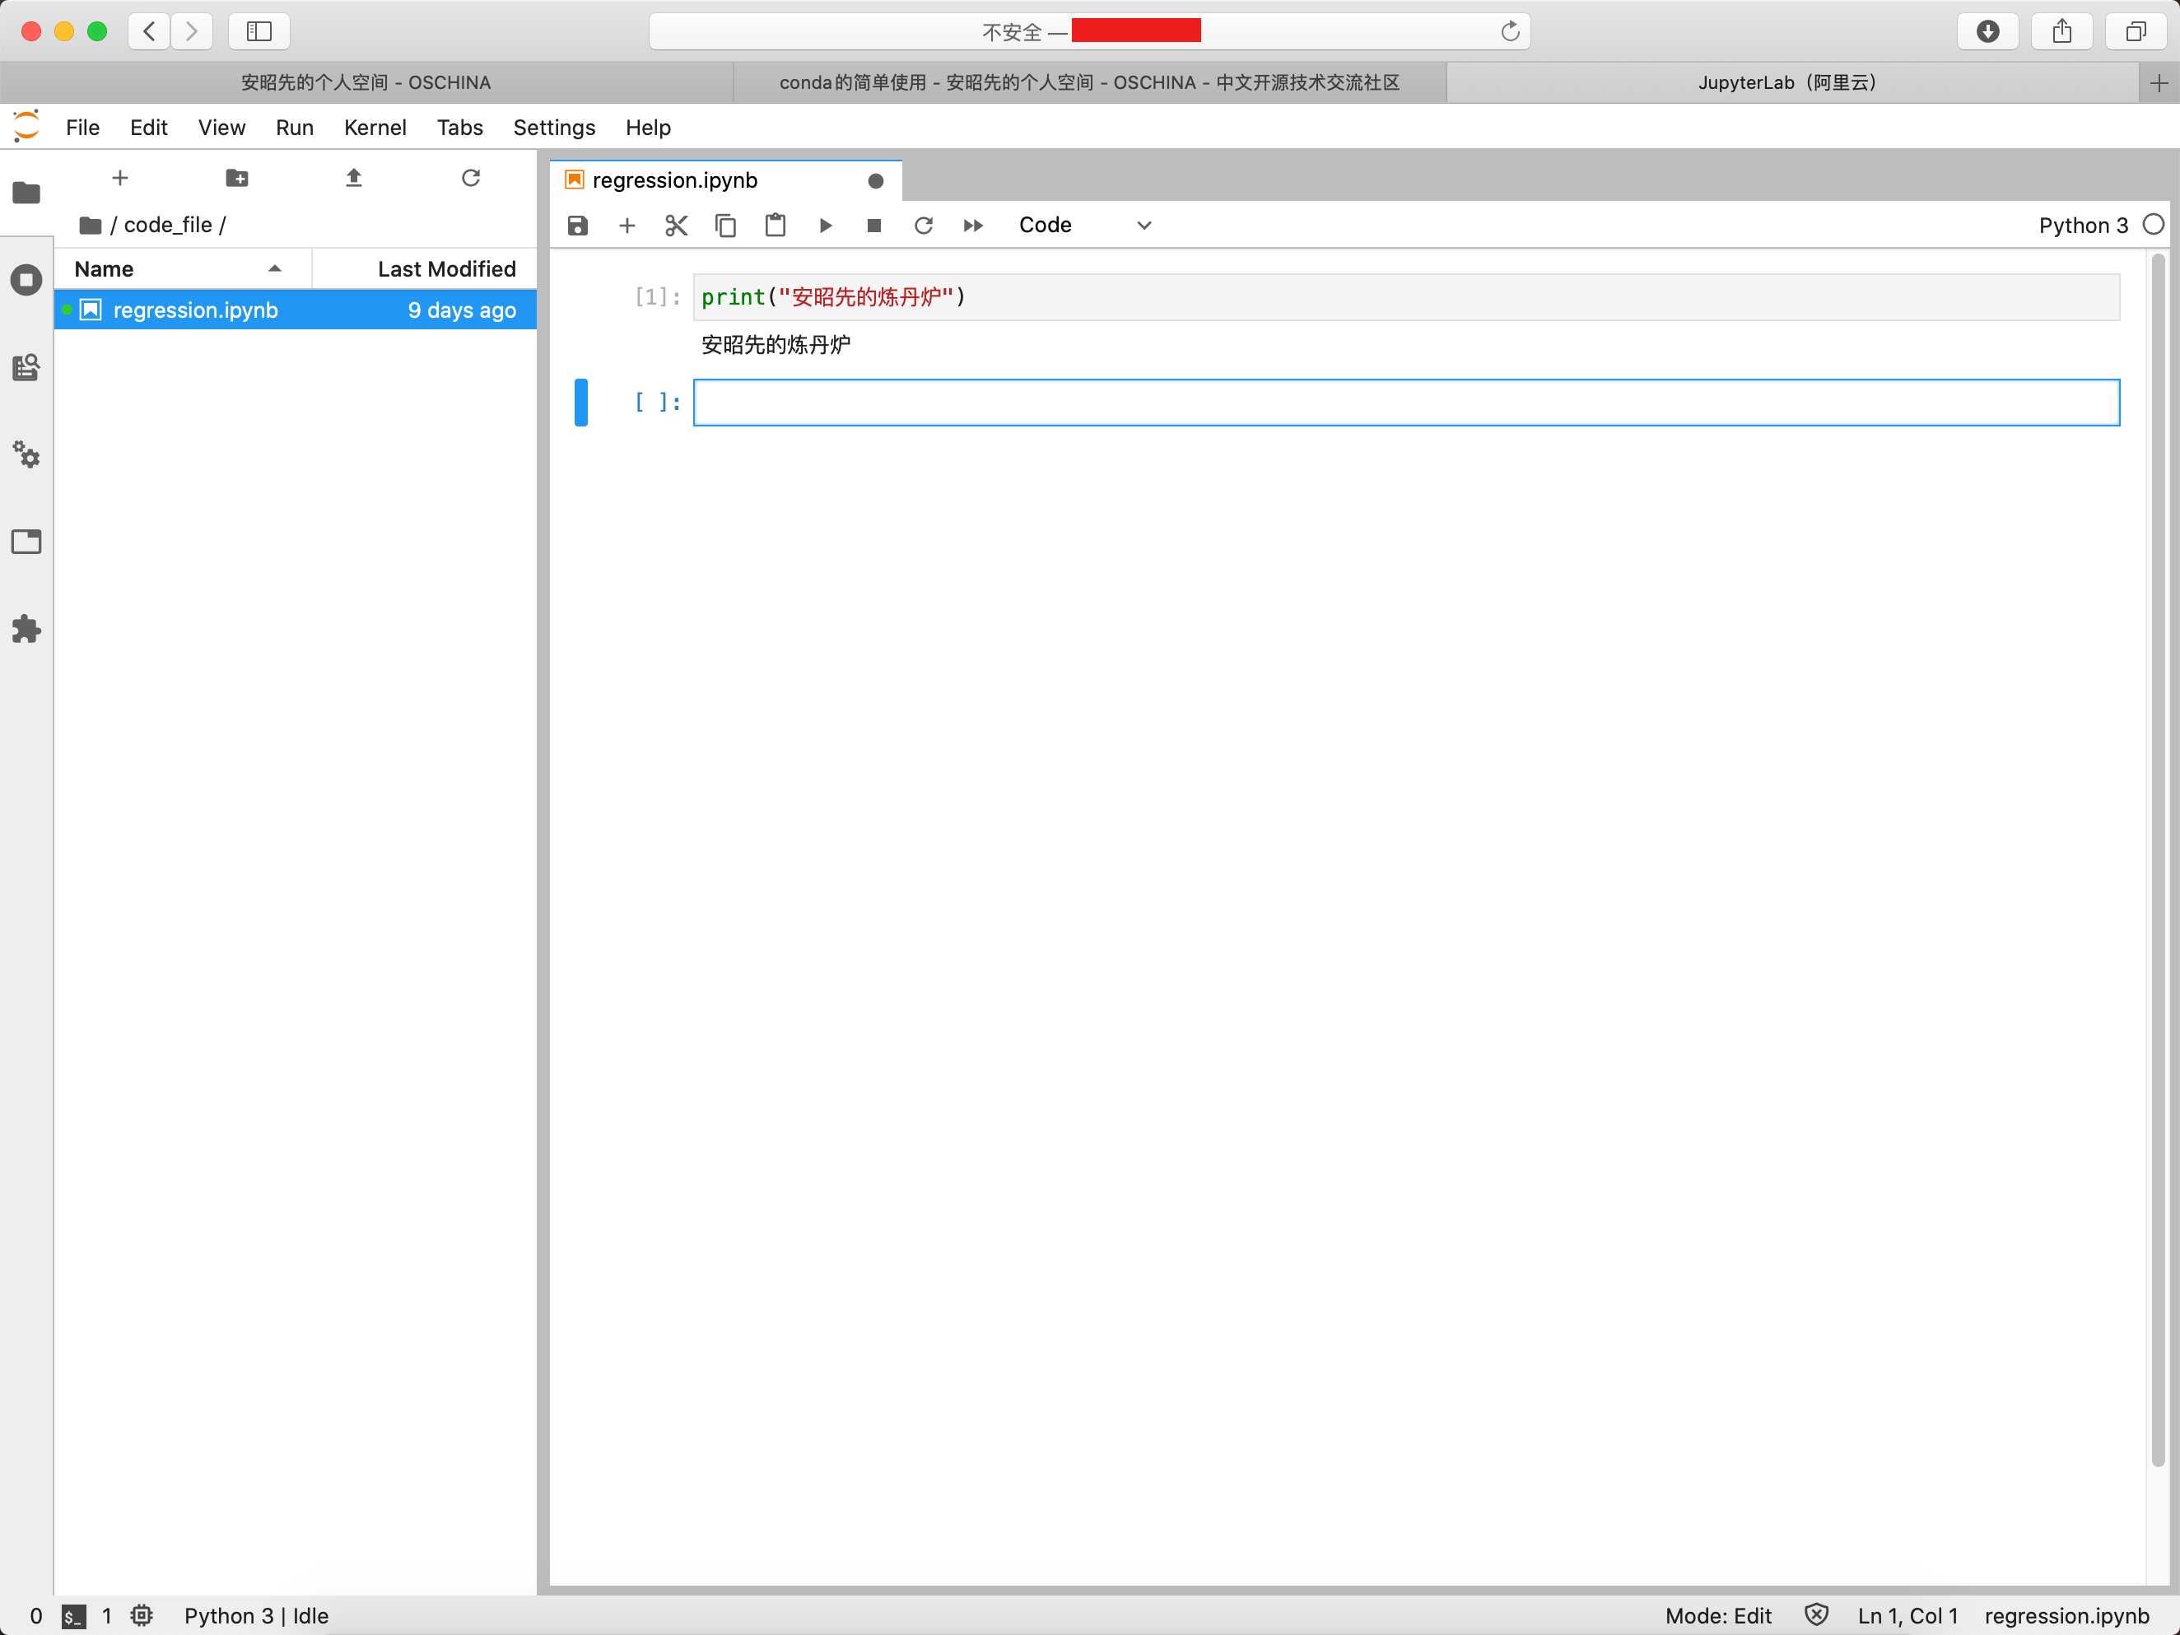Click the cut cell icon
This screenshot has height=1635, width=2180.
click(677, 225)
